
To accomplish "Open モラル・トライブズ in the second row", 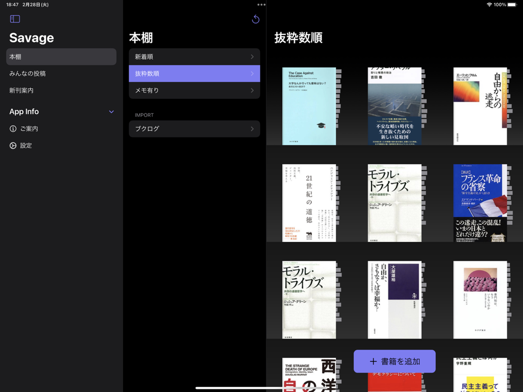I will (x=394, y=203).
